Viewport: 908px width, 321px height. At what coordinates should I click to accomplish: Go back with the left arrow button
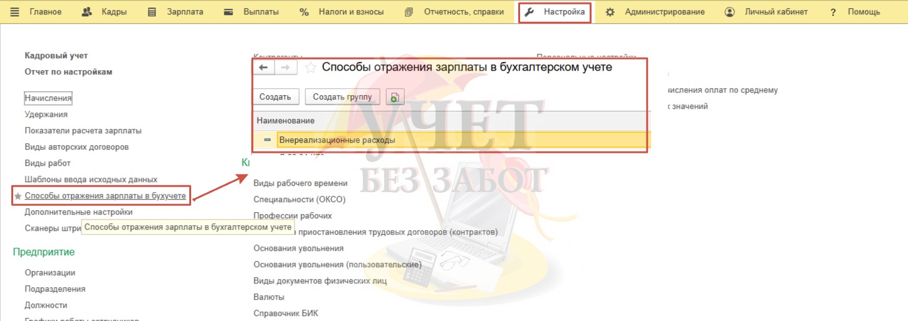coord(264,68)
